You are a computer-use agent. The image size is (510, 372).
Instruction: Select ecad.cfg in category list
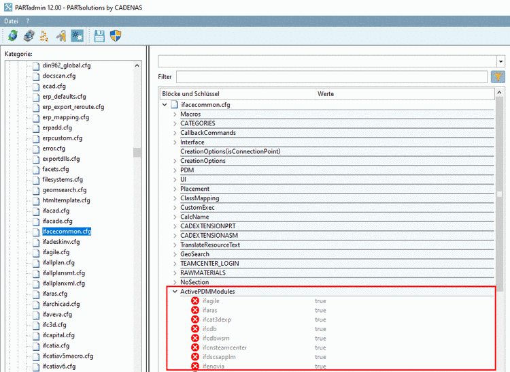(x=54, y=87)
